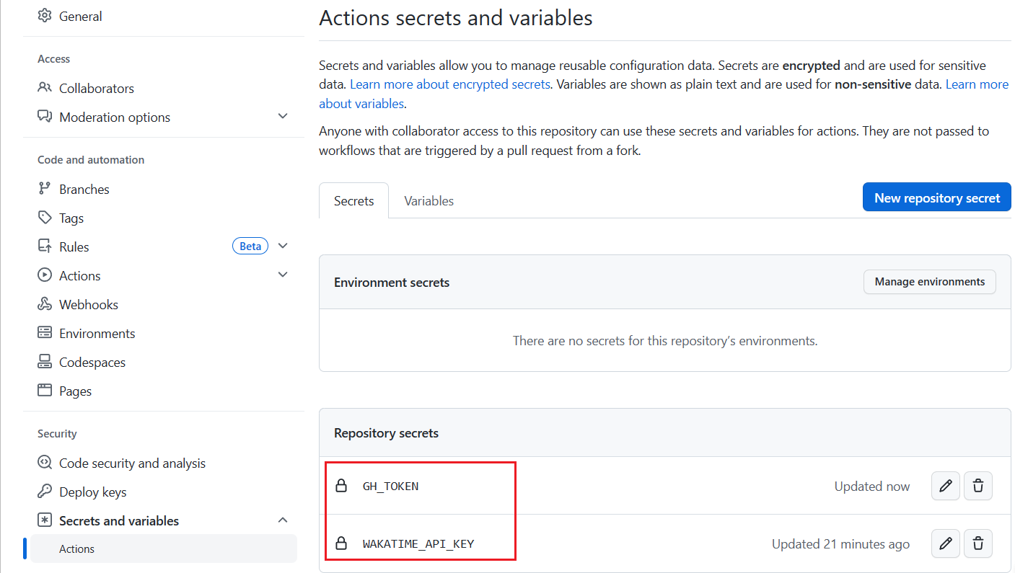Viewport: 1015px width, 573px height.
Task: Expand the Moderation options section
Action: (x=283, y=117)
